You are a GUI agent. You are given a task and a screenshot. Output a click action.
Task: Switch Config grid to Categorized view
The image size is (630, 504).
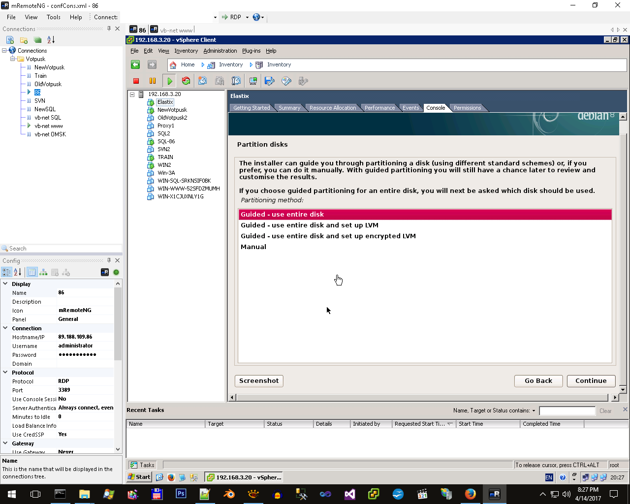tap(7, 272)
